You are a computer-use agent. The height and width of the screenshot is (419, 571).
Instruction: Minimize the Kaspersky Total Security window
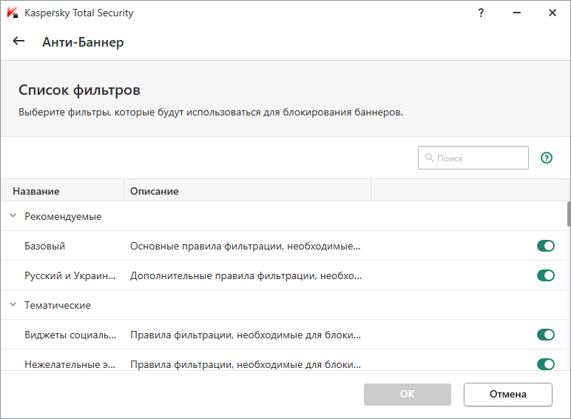(517, 13)
